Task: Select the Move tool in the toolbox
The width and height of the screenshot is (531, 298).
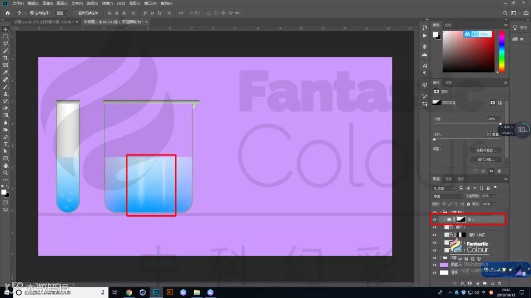Action: [x=5, y=29]
